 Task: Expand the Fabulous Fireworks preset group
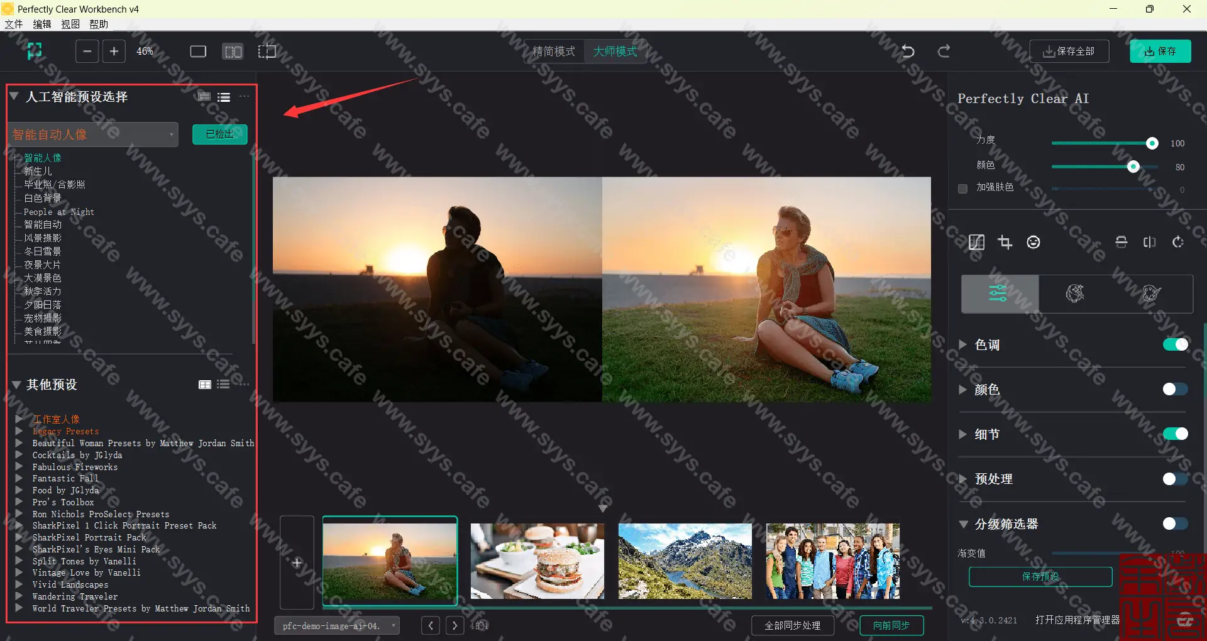click(x=19, y=467)
